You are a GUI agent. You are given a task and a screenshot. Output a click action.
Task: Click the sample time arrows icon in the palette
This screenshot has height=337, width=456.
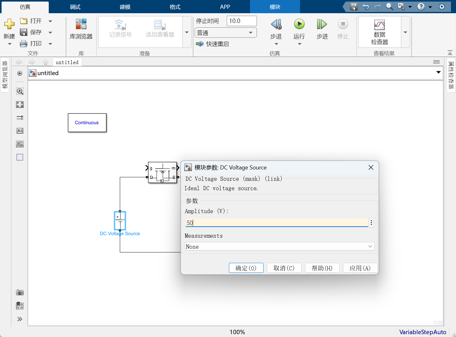tap(20, 118)
